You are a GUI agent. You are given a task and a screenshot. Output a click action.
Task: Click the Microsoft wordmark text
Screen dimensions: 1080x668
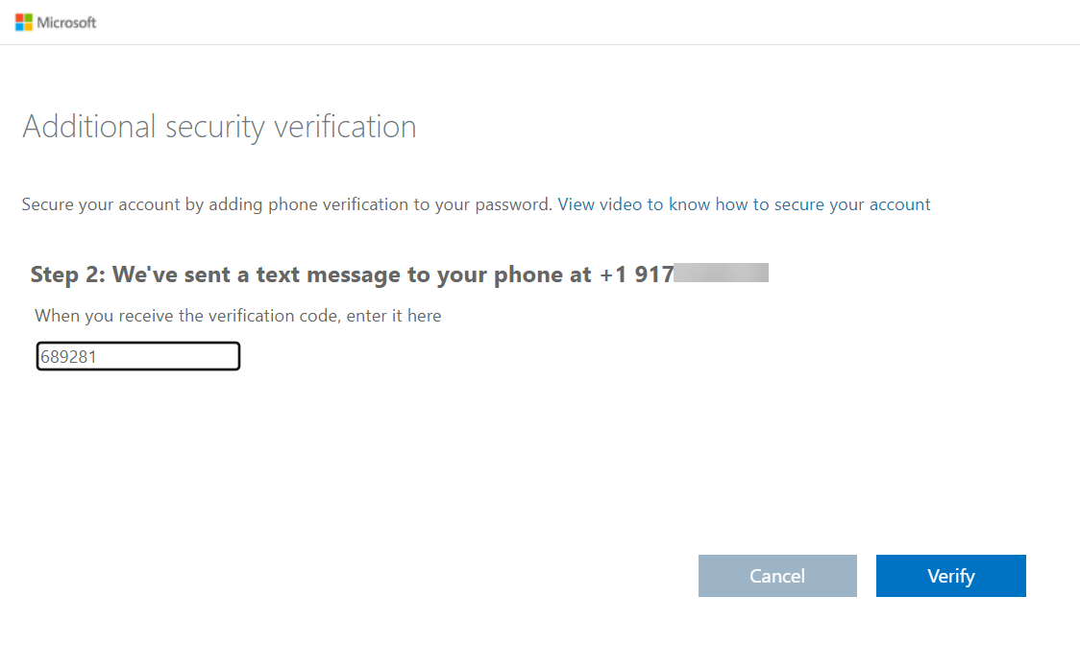[65, 22]
